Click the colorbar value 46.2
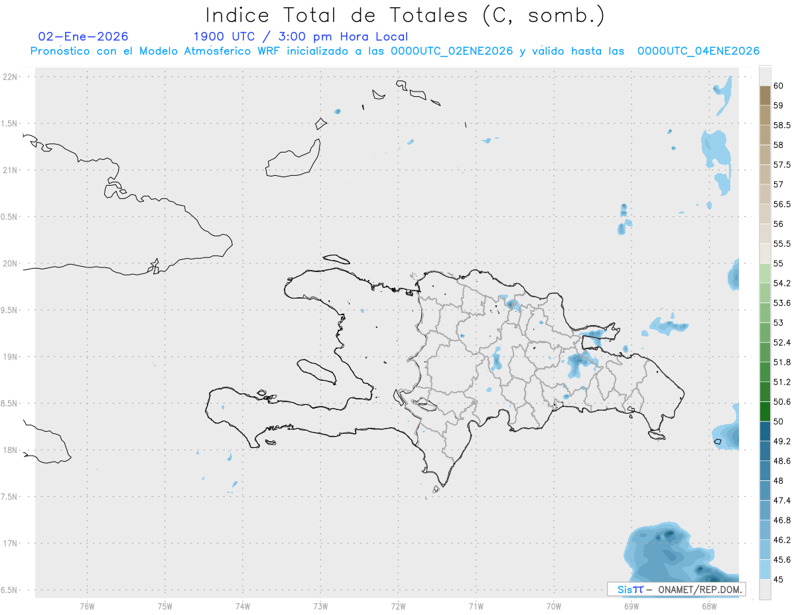796x615 pixels. click(x=781, y=540)
